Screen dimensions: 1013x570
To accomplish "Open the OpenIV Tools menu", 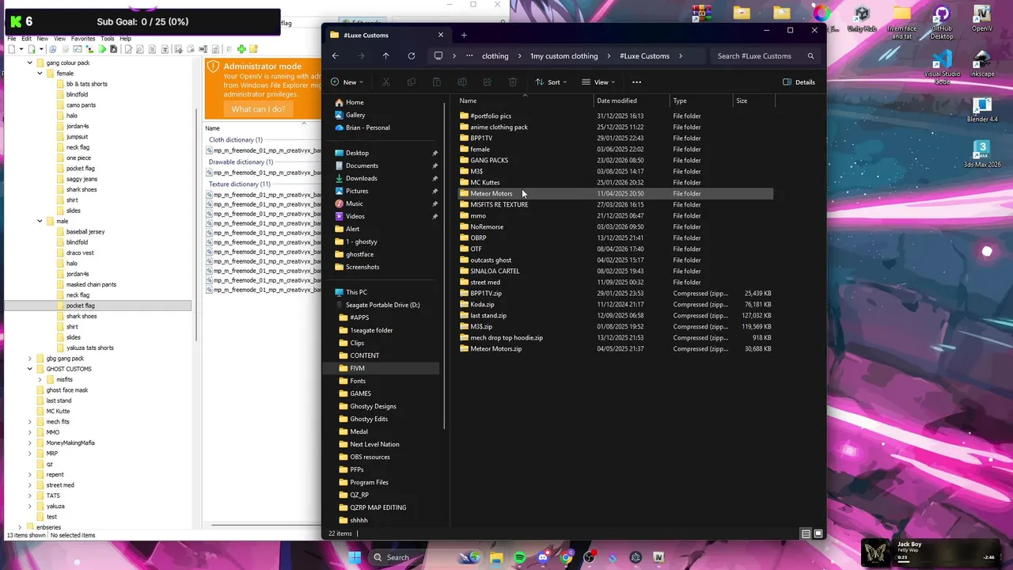I will pyautogui.click(x=108, y=38).
